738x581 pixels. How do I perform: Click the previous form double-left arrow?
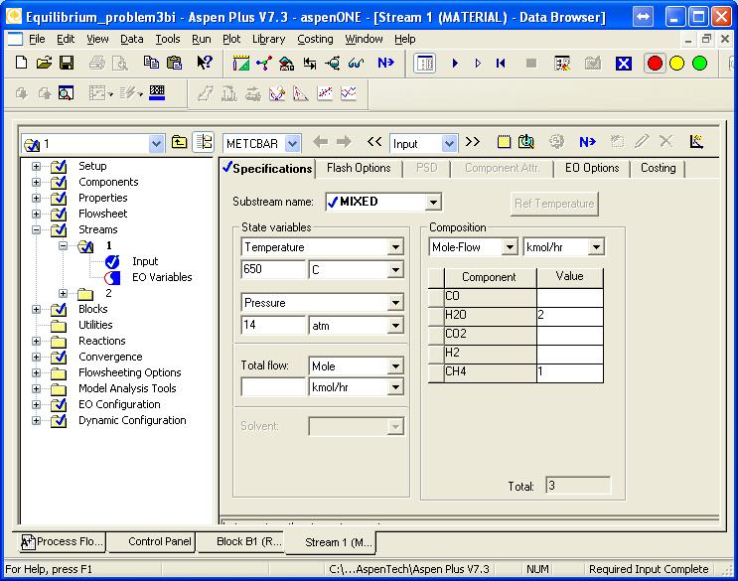374,142
